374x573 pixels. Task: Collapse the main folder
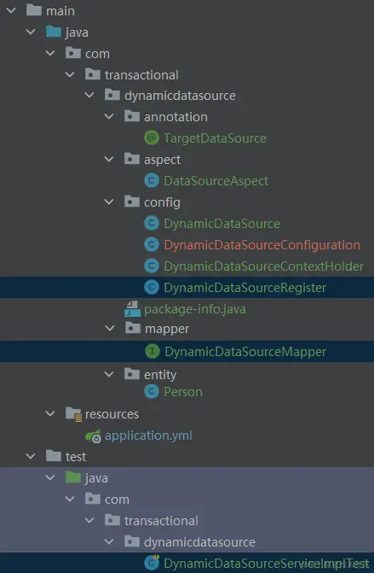[x=11, y=10]
